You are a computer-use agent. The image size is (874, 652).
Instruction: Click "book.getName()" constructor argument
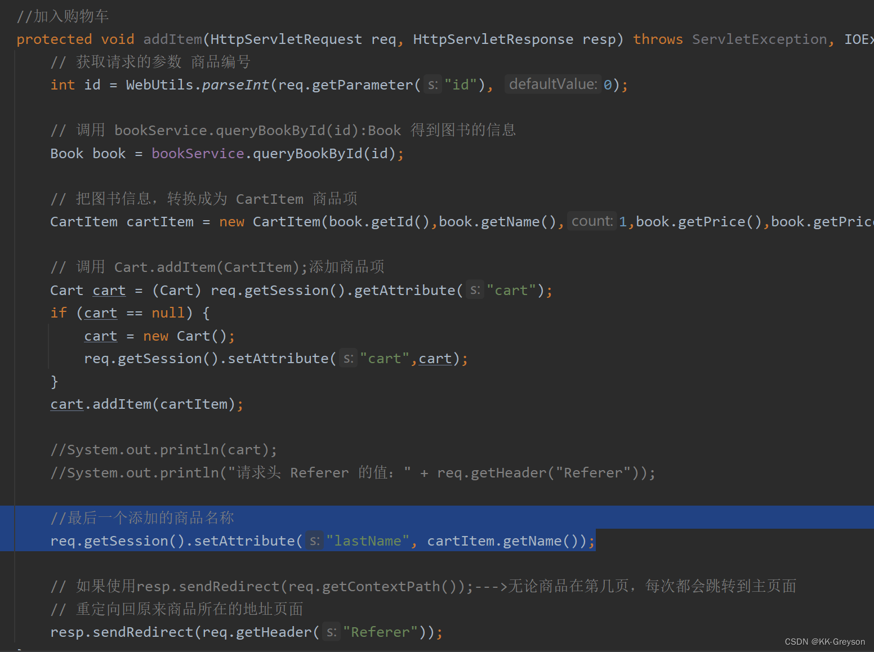[x=498, y=222]
